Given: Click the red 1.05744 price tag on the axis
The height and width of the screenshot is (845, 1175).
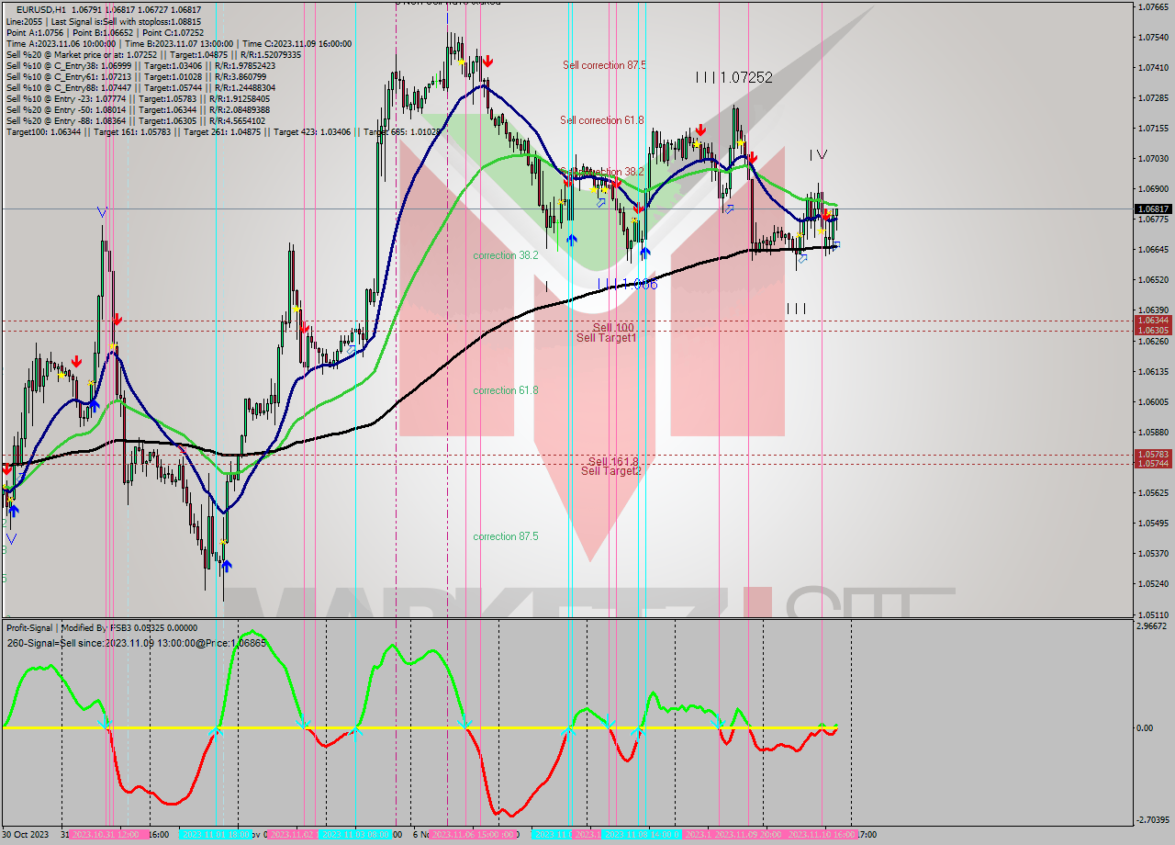Looking at the screenshot, I should (1153, 464).
